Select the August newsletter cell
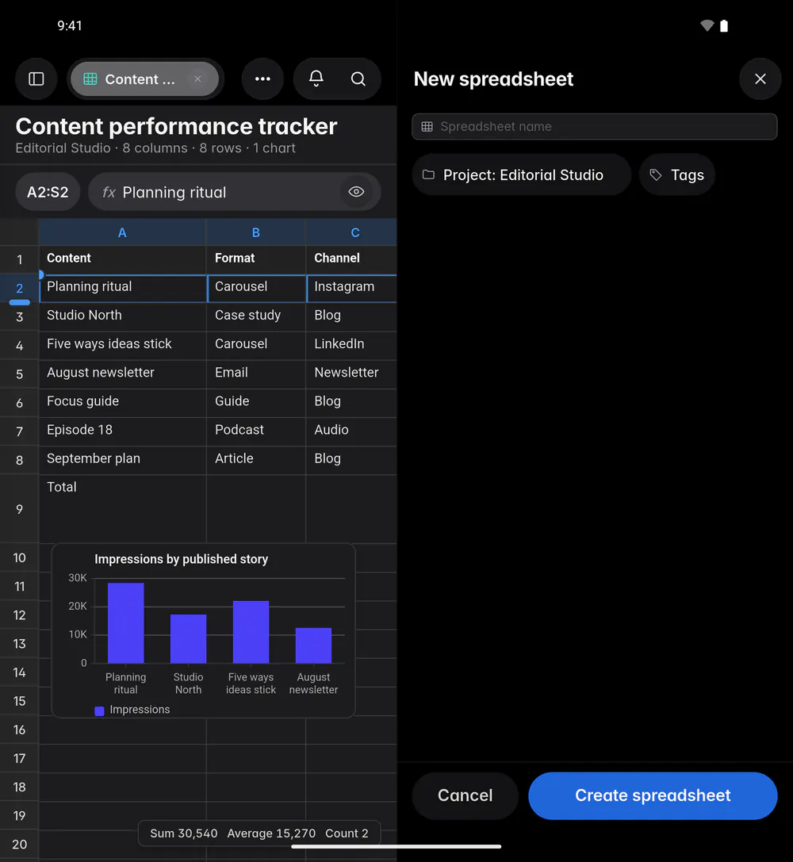The image size is (793, 862). (x=123, y=373)
